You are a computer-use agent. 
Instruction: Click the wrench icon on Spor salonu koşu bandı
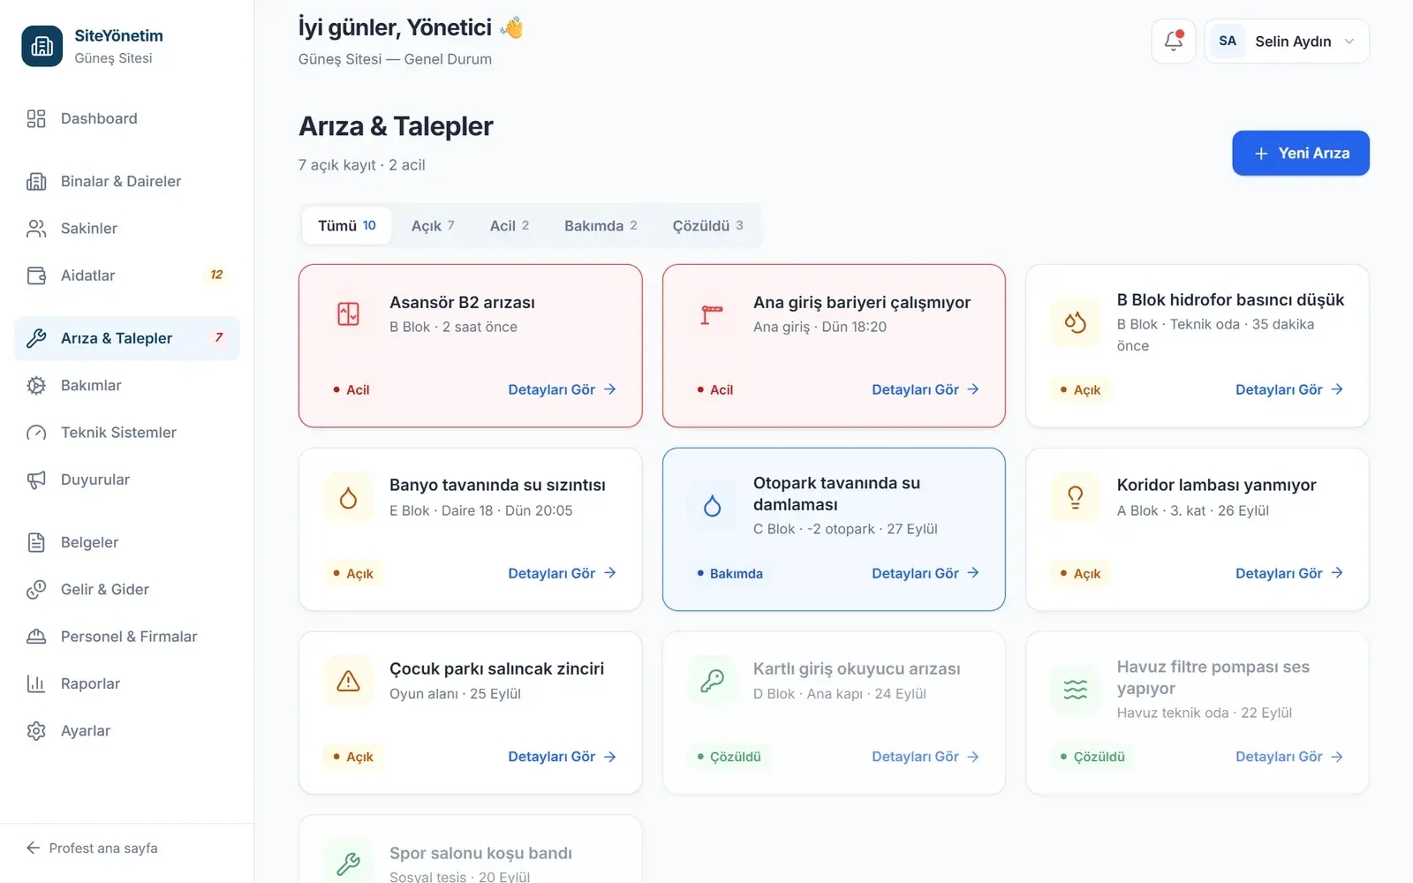click(x=348, y=864)
